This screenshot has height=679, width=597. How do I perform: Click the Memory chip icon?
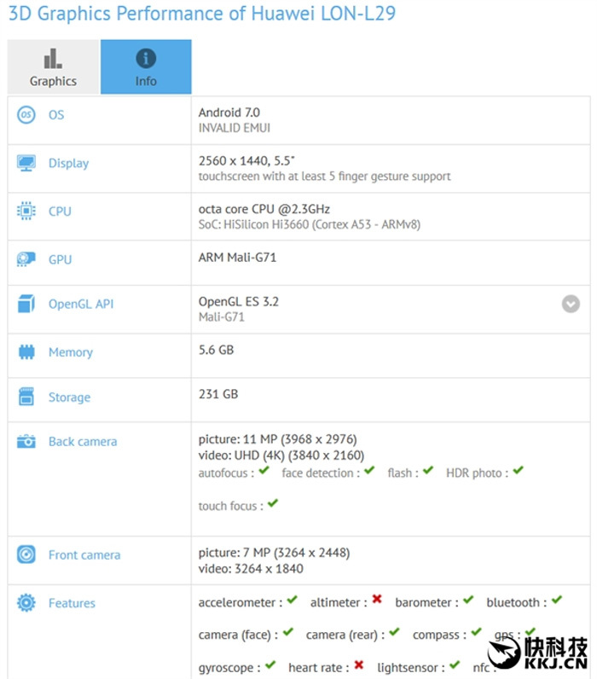pos(26,352)
